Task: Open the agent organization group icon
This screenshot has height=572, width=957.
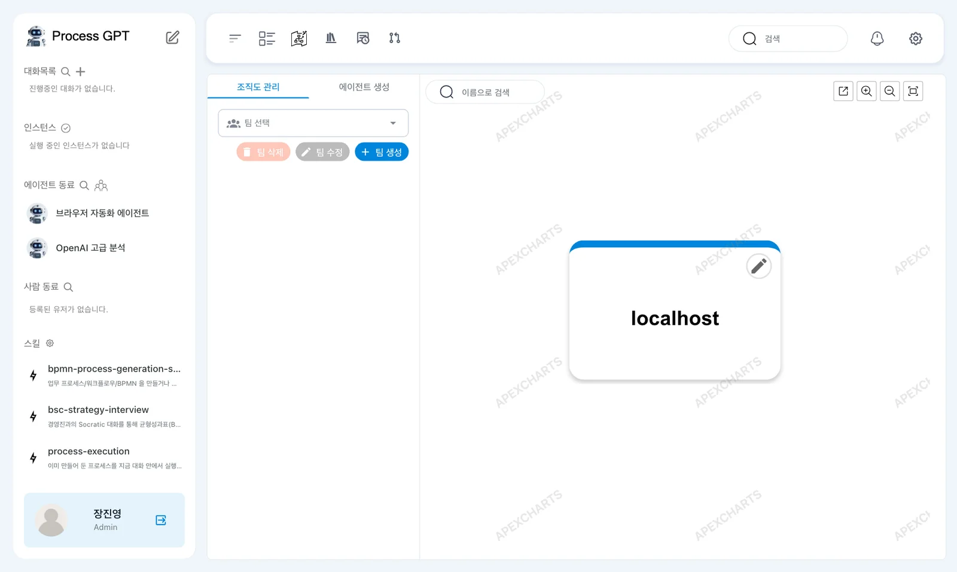Action: 101,185
